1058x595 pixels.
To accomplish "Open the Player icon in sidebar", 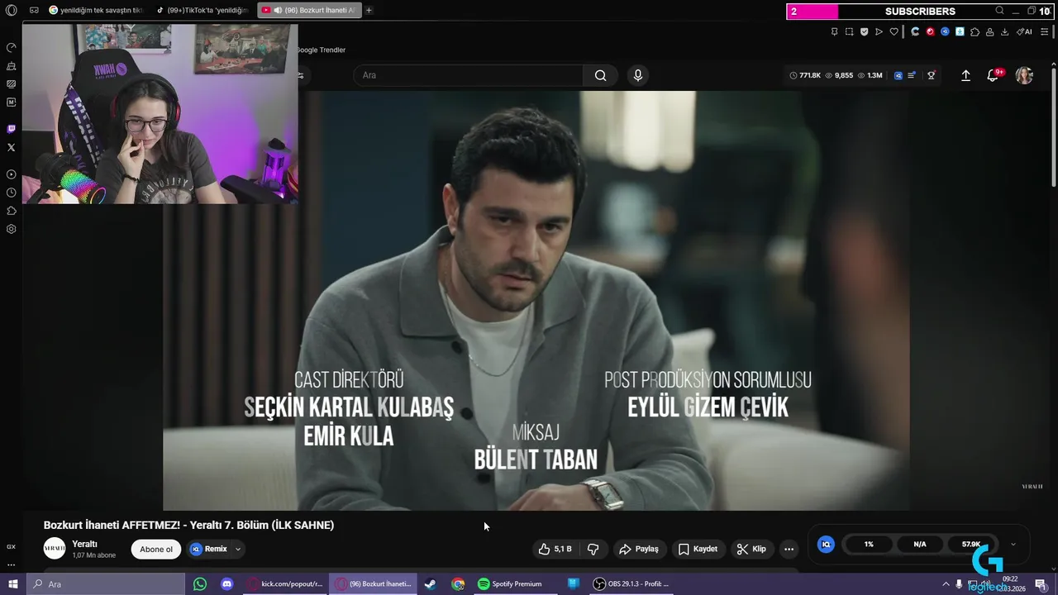I will 11,174.
